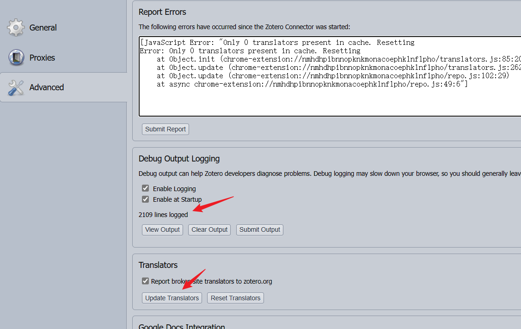Click the Translators section heading

click(x=158, y=265)
